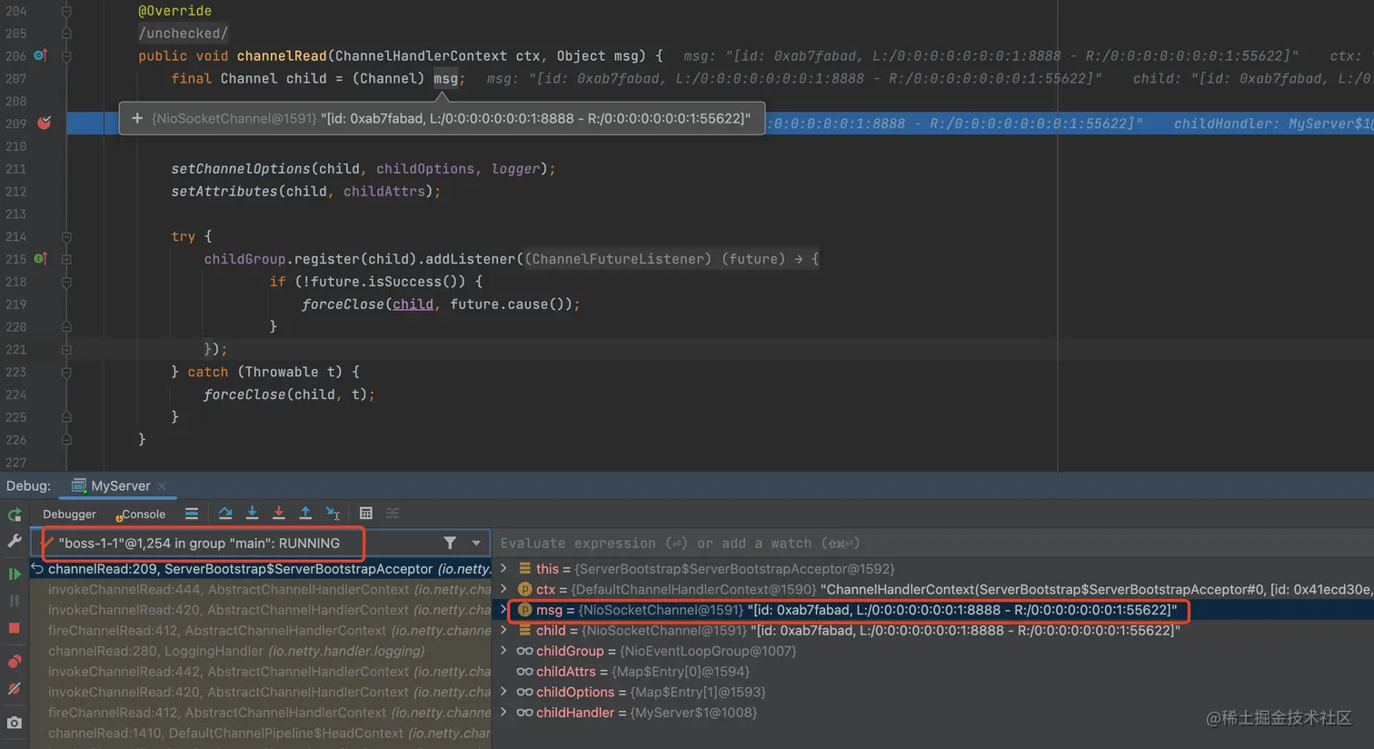Click the camera thread dump icon
The image size is (1374, 749).
point(15,723)
